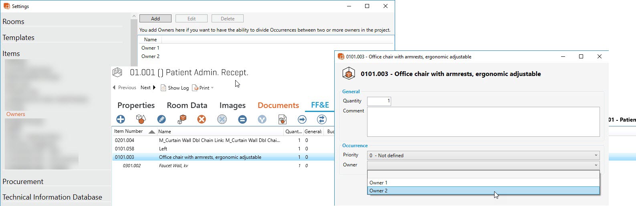Click the orange cube with small cube icon
This screenshot has width=636, height=206.
pos(182,119)
